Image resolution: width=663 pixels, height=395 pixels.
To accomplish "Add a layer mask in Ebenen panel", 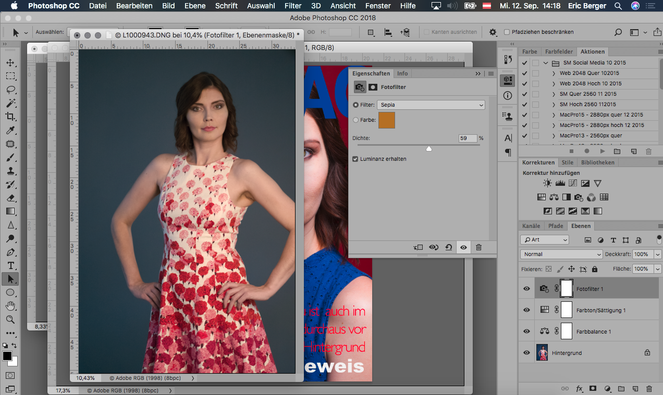I will 593,389.
